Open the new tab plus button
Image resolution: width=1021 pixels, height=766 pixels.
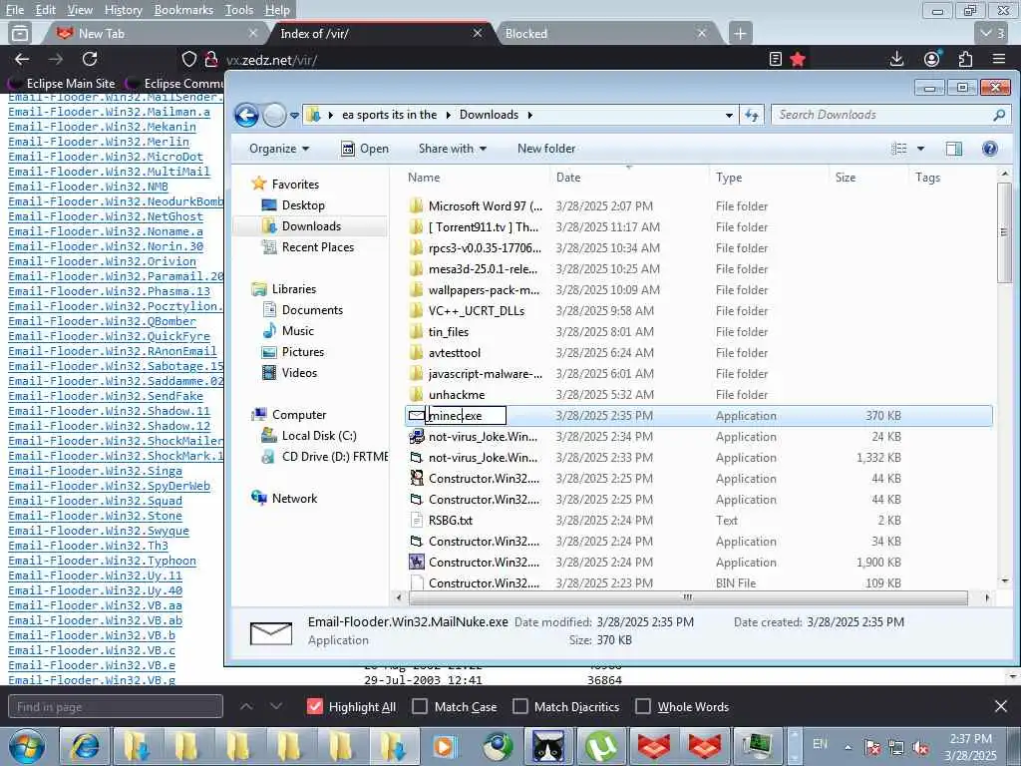pos(740,33)
